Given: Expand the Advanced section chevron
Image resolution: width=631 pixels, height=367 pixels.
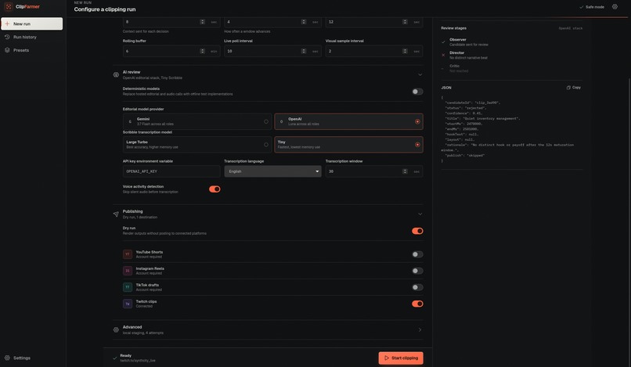Looking at the screenshot, I should point(420,330).
